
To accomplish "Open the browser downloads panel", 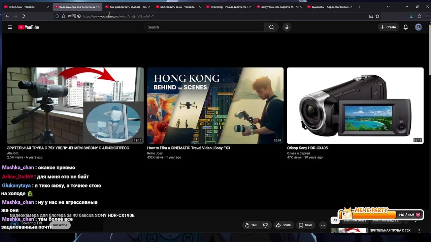I will point(411,16).
